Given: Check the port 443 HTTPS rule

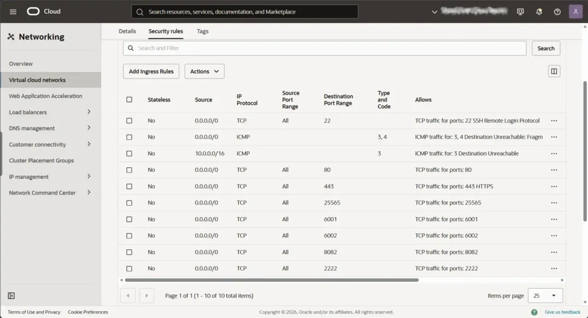Looking at the screenshot, I should tap(129, 186).
